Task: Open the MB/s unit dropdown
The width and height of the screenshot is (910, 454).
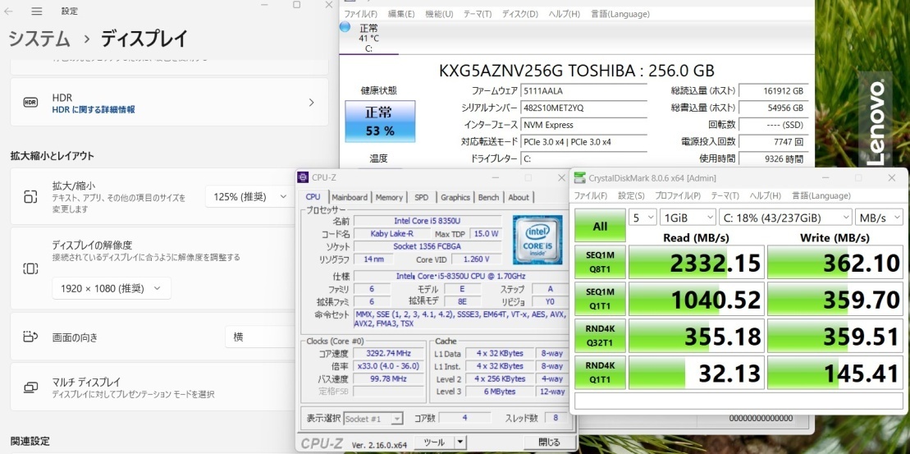Action: (879, 217)
